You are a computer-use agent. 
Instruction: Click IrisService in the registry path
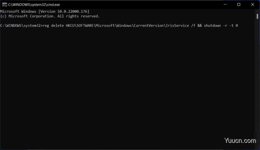click(177, 26)
